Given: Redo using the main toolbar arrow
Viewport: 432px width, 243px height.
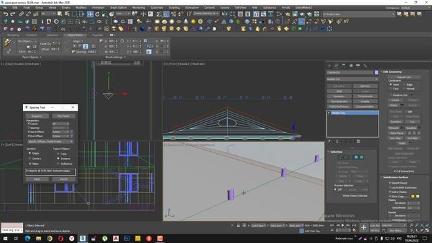Looking at the screenshot, I should pos(13,14).
